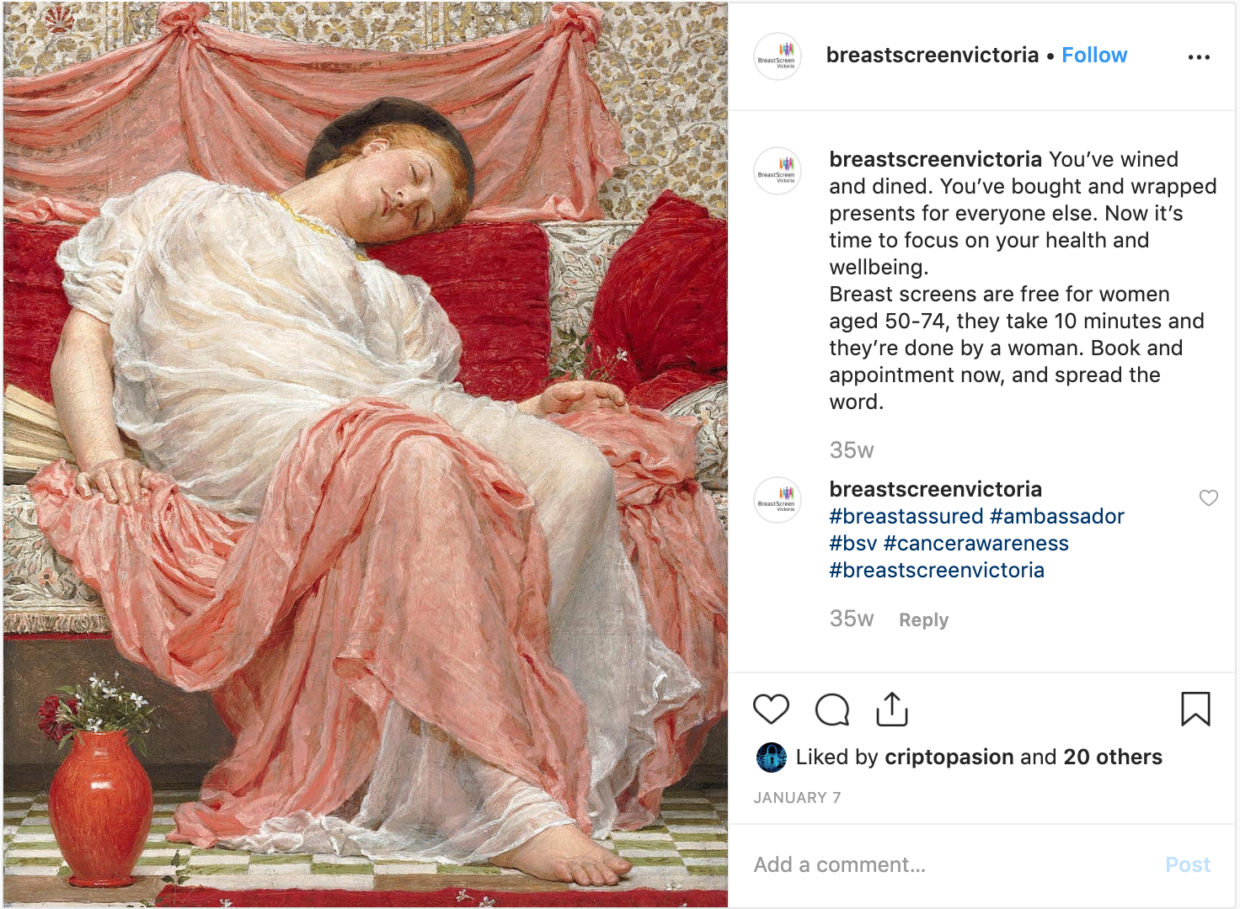Like the post with the heart icon

[x=771, y=710]
